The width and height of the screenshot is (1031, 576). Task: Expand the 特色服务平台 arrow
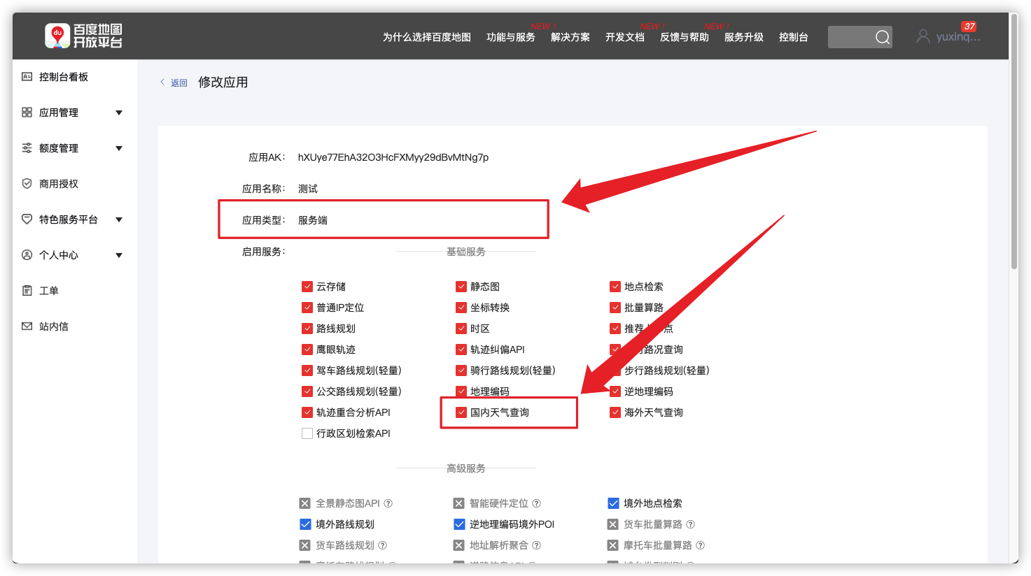pos(119,219)
